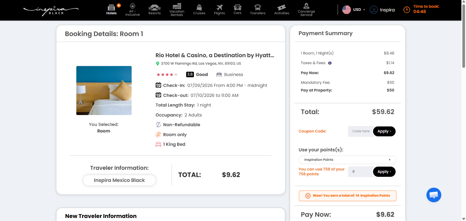Click the Non-Refundable icon
The width and height of the screenshot is (466, 221).
coord(158,125)
